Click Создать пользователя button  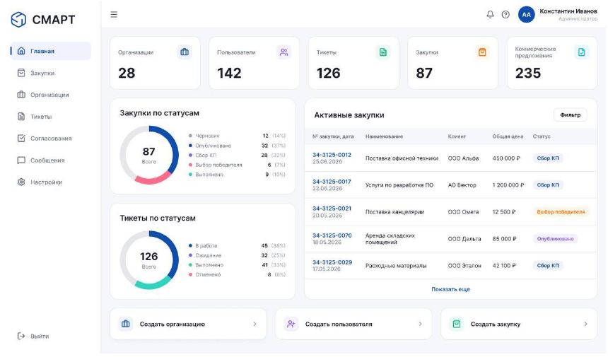pyautogui.click(x=354, y=324)
